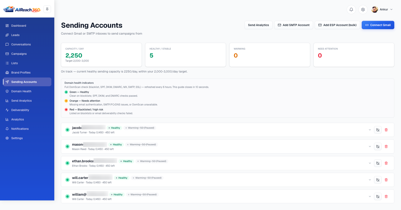The height and width of the screenshot is (210, 401).
Task: Click the Need Attention card
Action: (x=354, y=55)
